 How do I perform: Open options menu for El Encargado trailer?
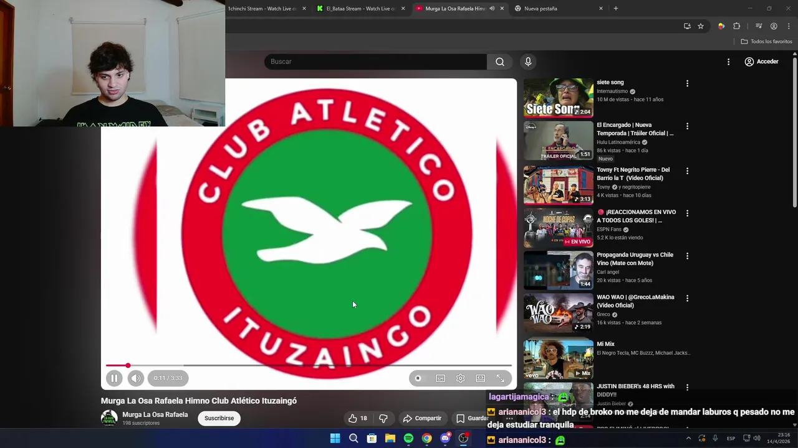(x=687, y=126)
